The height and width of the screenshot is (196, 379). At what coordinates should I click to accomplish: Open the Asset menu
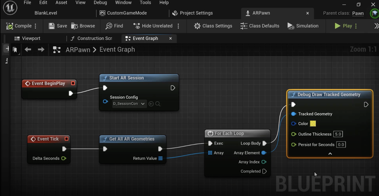point(61,3)
